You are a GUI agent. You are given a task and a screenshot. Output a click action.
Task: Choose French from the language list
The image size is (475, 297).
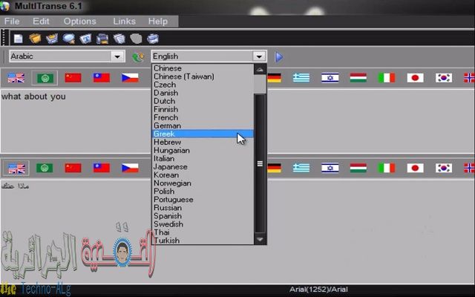point(203,117)
